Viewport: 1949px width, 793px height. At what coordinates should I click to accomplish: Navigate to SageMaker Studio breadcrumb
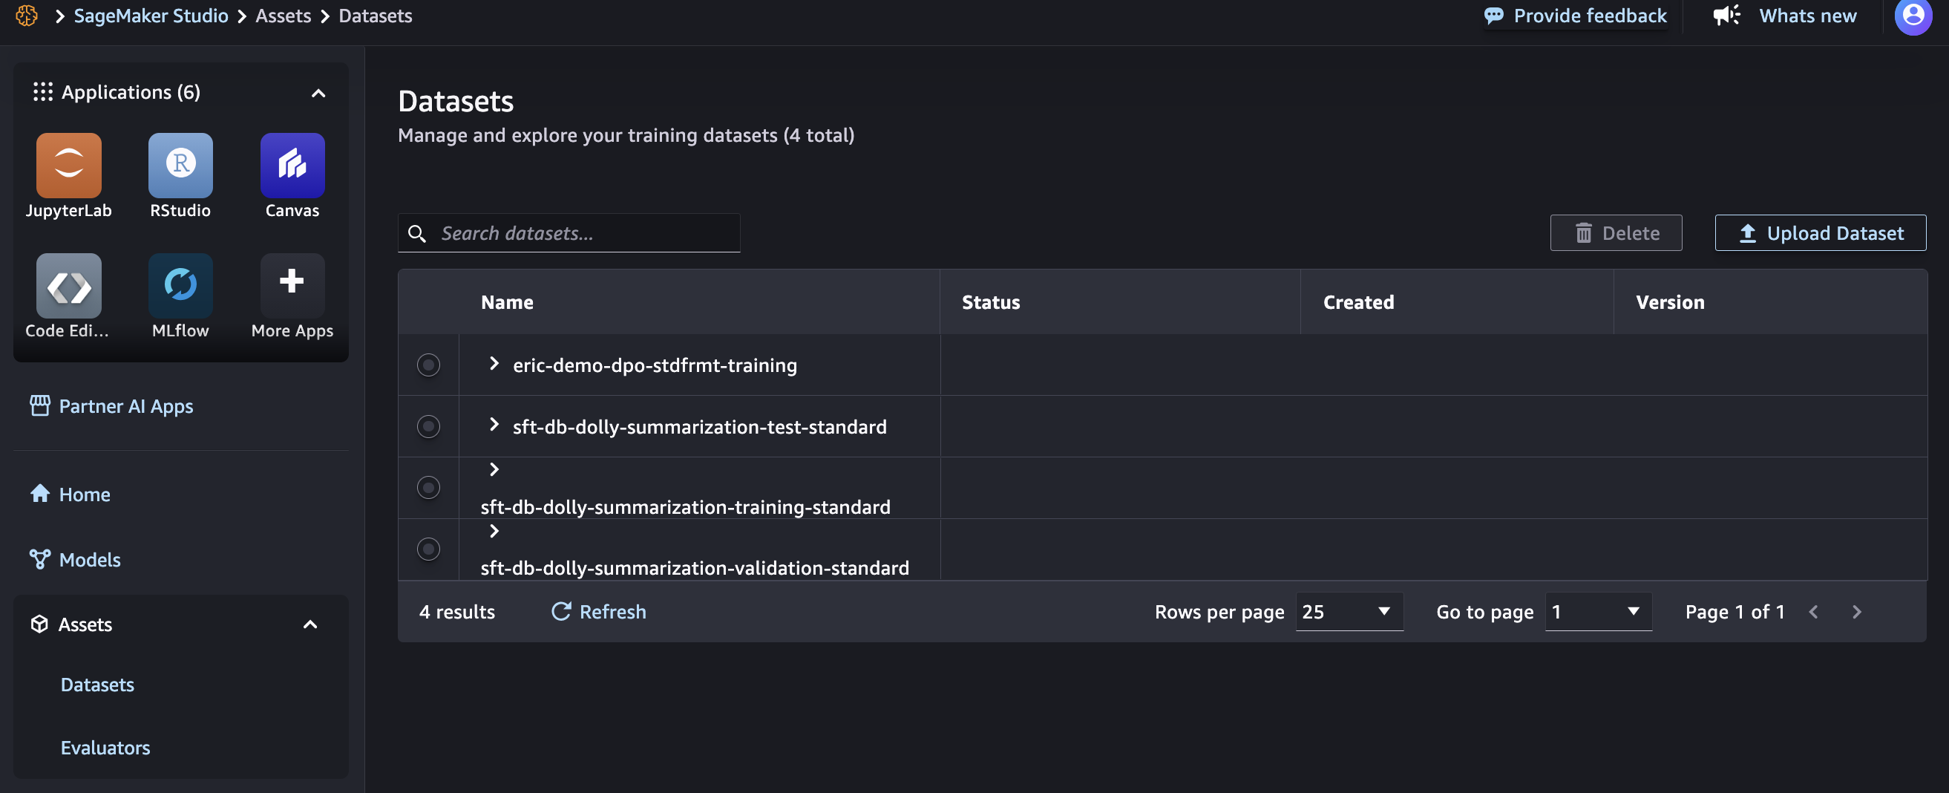tap(151, 16)
